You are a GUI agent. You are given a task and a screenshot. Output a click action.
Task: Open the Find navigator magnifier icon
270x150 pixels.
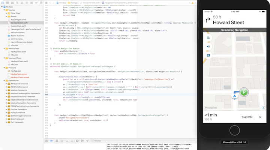click(x=17, y=3)
